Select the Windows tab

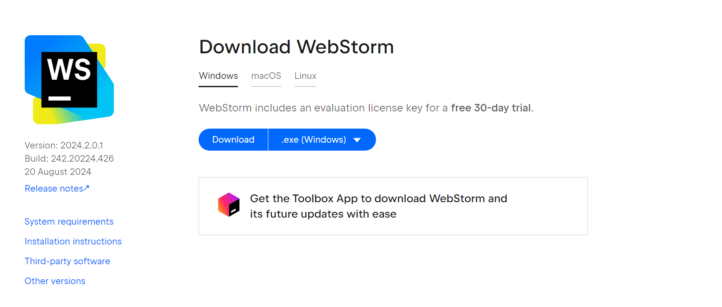pos(218,76)
